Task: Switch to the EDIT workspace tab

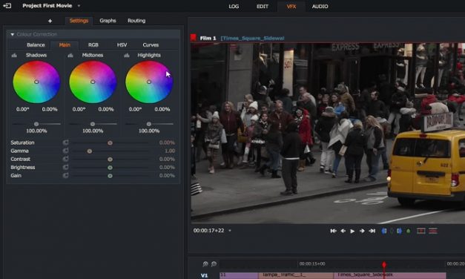Action: point(262,6)
